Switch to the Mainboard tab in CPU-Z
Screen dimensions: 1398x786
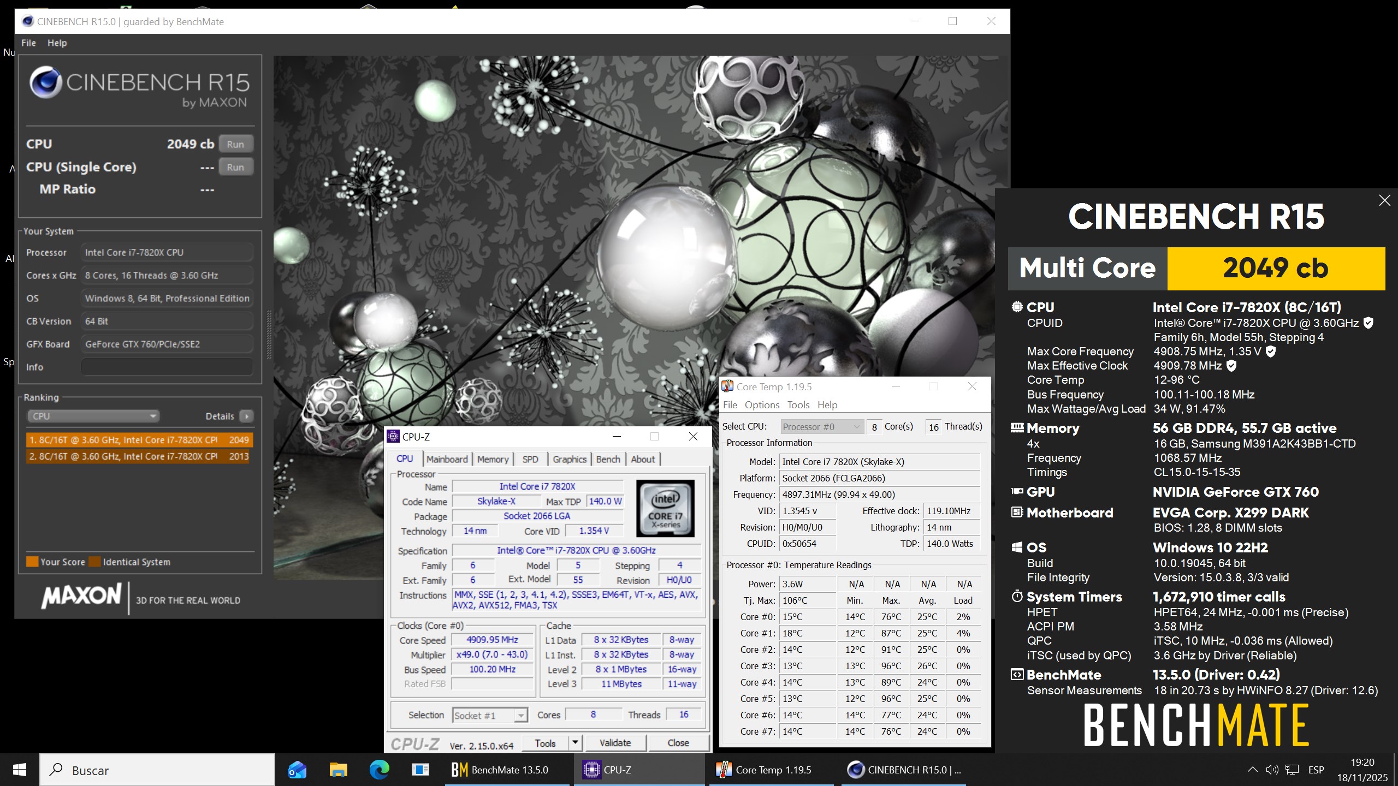[x=447, y=459]
